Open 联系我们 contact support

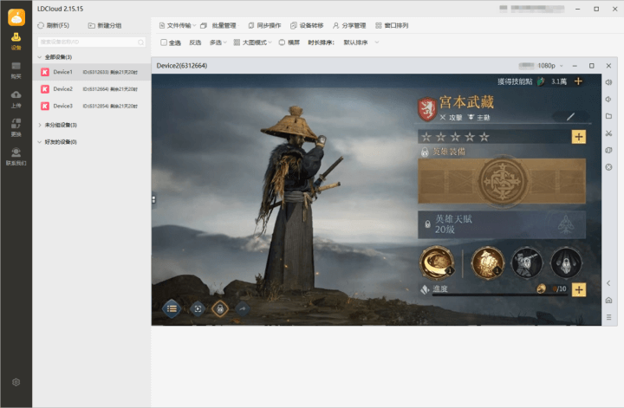pyautogui.click(x=16, y=157)
